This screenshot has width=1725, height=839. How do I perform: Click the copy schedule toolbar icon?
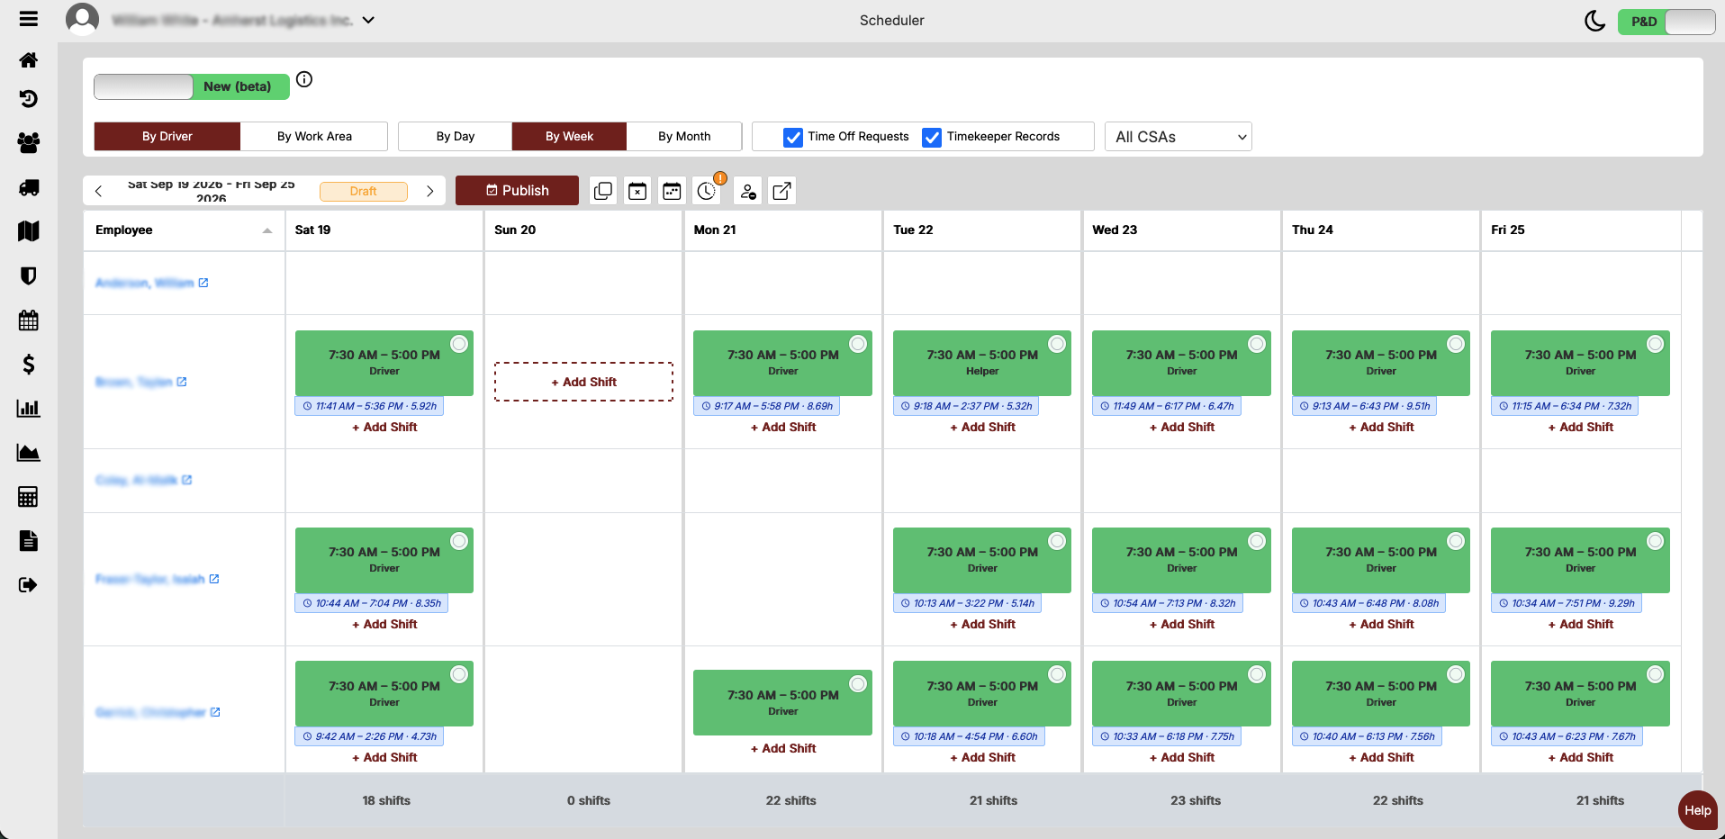603,191
